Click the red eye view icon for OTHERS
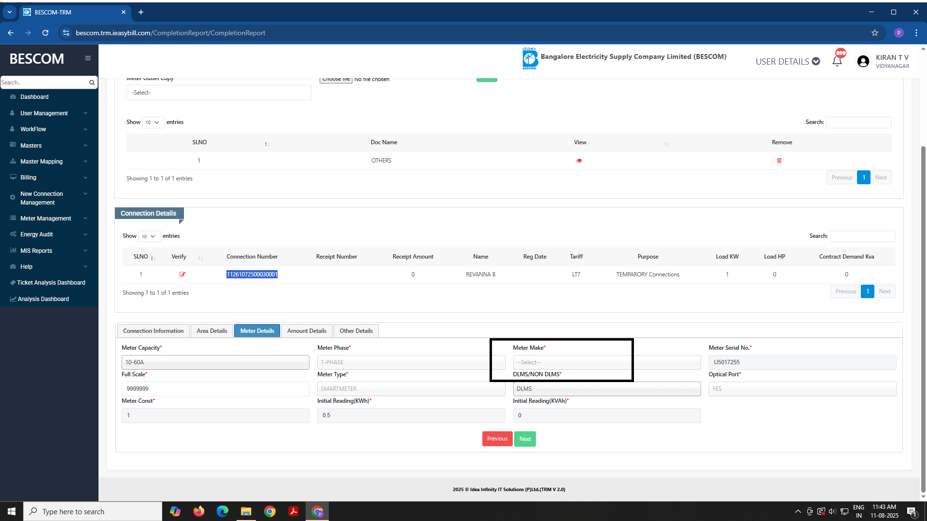Image resolution: width=927 pixels, height=521 pixels. [x=579, y=161]
